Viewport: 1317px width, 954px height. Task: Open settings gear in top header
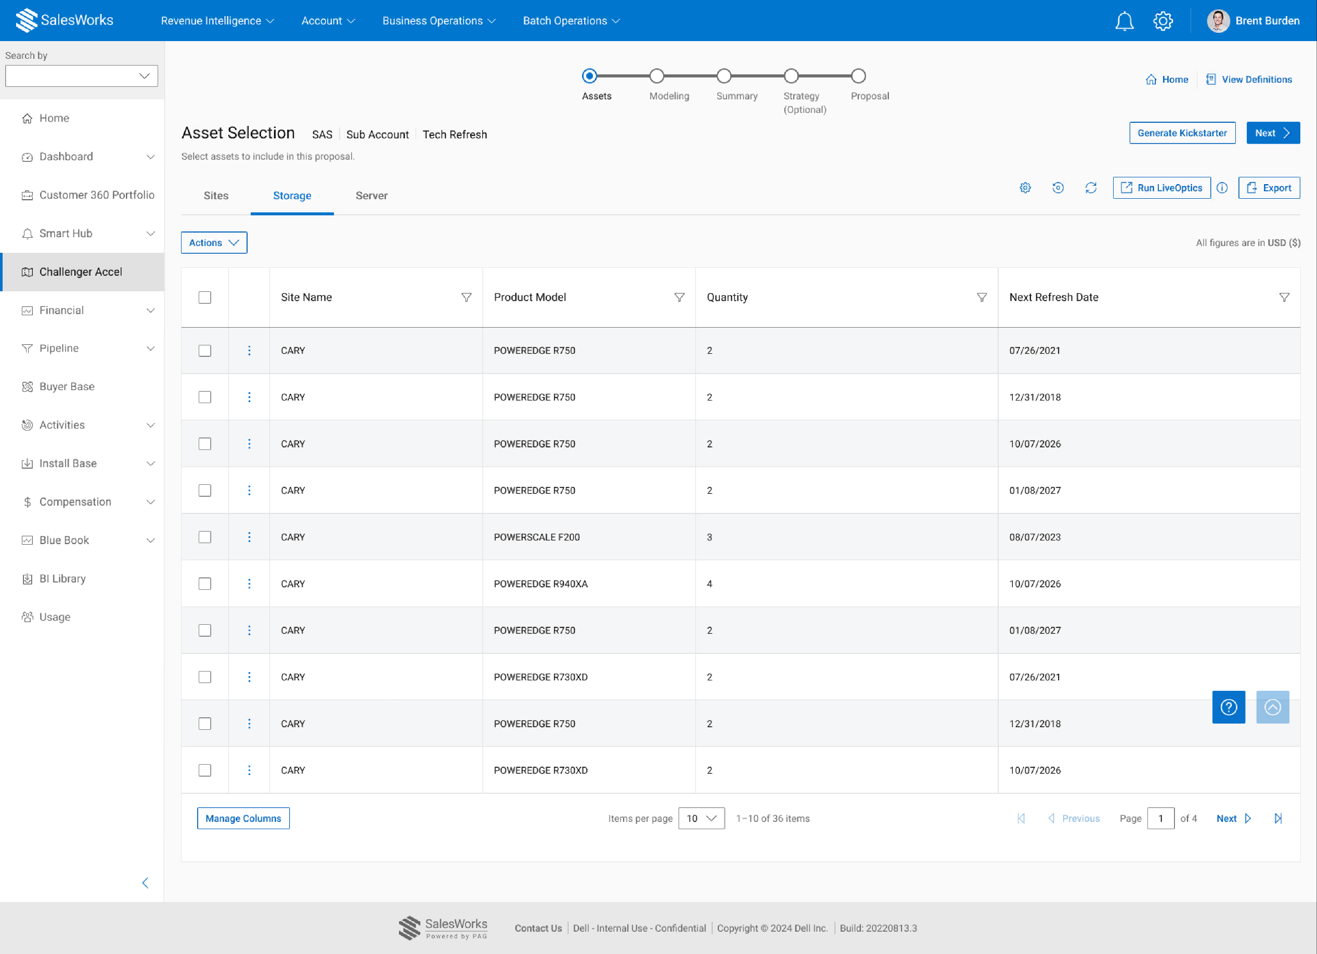[1163, 21]
